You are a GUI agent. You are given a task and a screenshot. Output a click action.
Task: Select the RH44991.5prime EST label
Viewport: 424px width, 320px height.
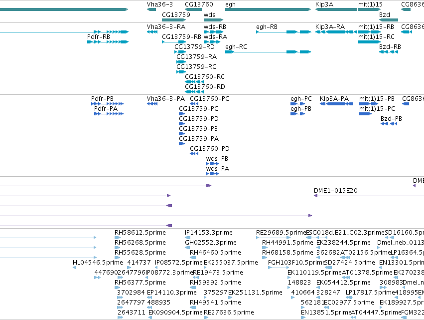pos(287,243)
